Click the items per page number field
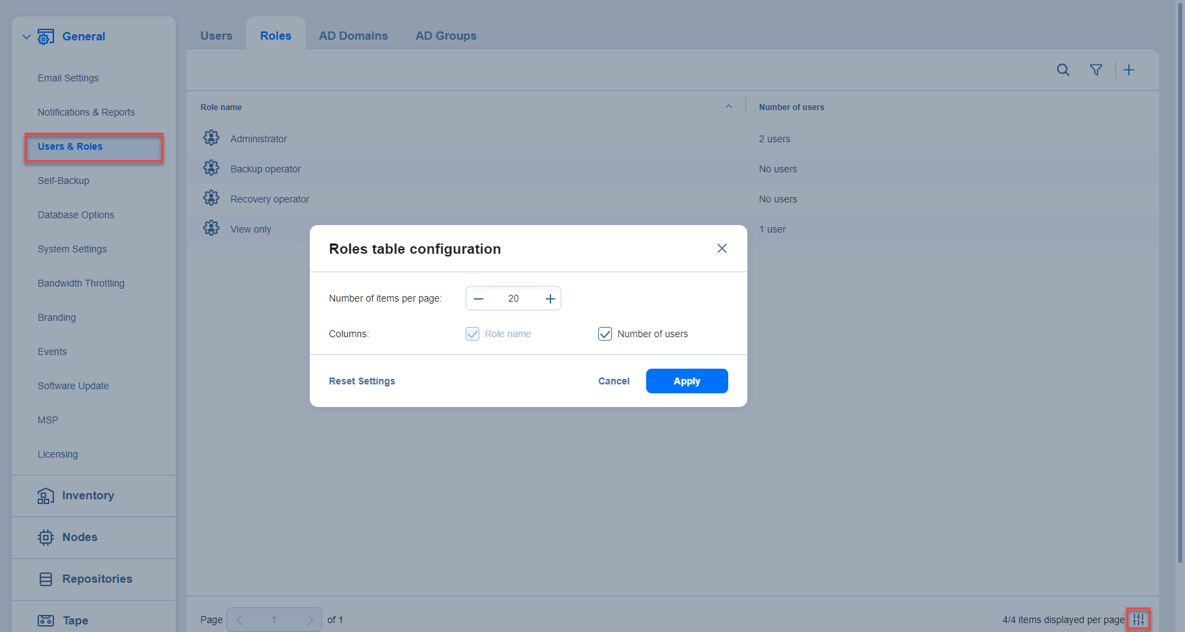 [514, 299]
